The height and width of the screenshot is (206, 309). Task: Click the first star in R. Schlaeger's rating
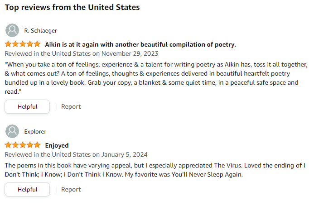[8, 44]
